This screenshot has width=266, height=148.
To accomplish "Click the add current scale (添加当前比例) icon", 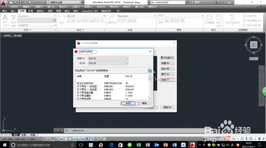I will (x=232, y=17).
